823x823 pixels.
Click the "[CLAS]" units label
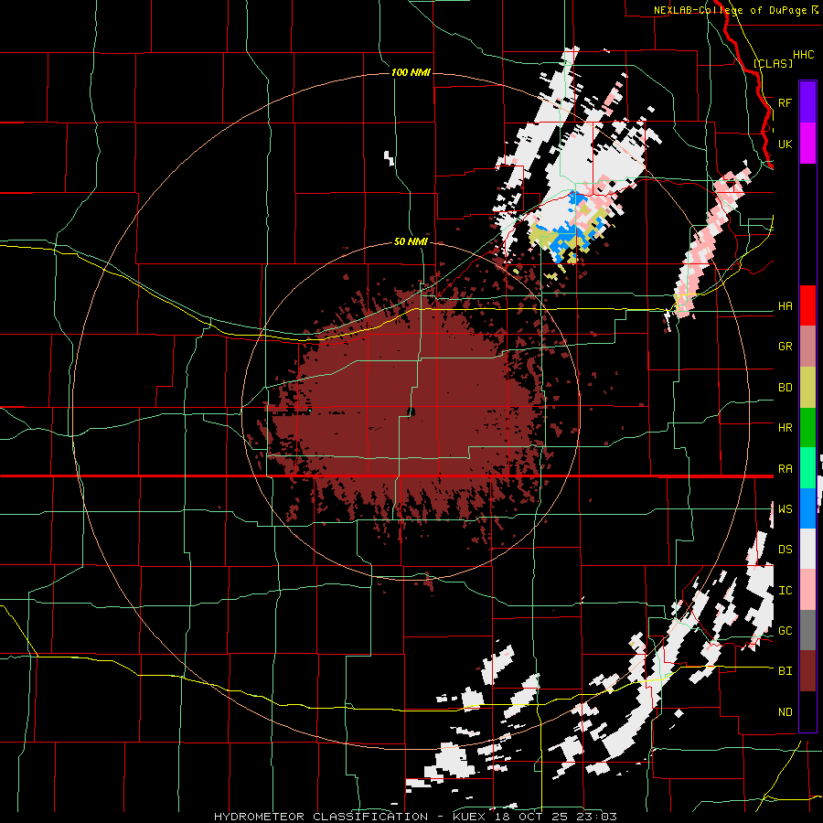tap(773, 63)
